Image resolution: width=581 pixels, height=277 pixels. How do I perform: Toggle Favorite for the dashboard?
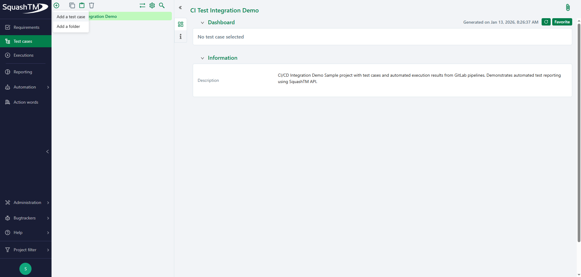tap(562, 22)
